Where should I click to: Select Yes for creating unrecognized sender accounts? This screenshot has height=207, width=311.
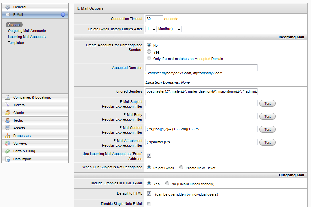coord(149,51)
